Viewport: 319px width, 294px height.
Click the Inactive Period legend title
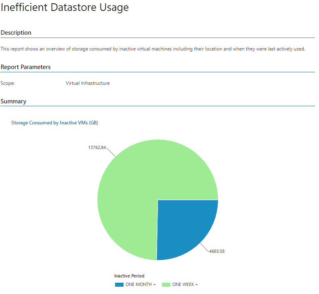[129, 276]
